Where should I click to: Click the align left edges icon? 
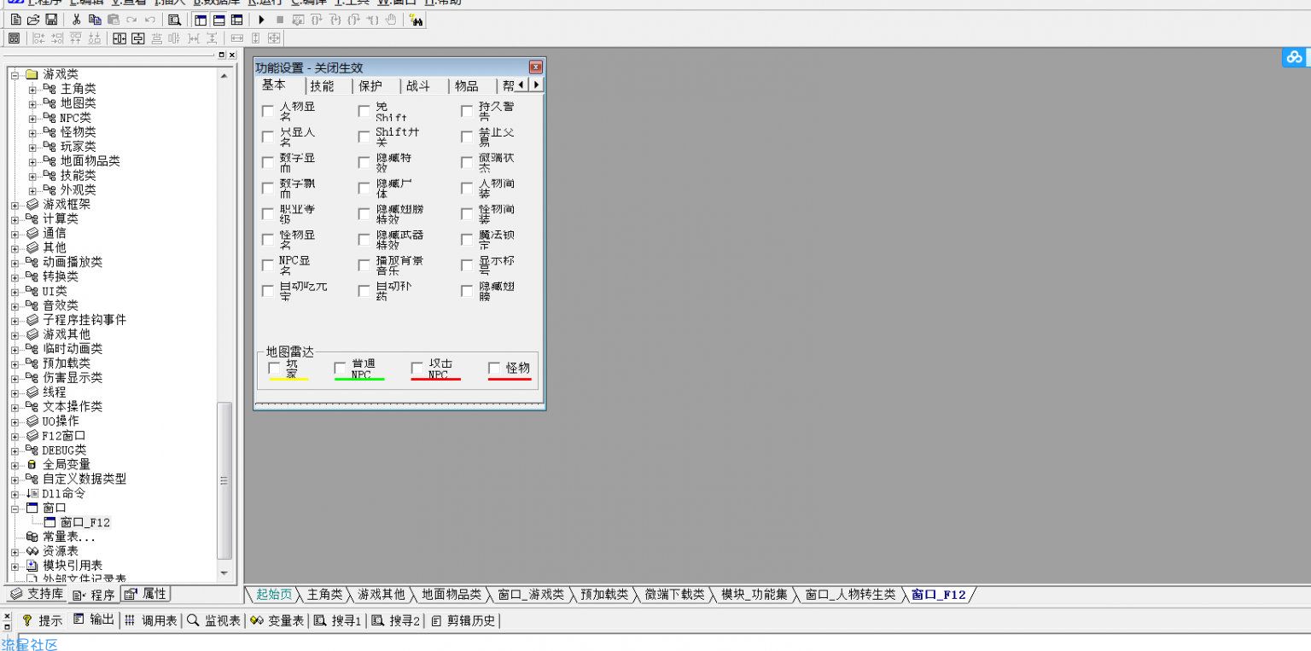click(x=38, y=38)
